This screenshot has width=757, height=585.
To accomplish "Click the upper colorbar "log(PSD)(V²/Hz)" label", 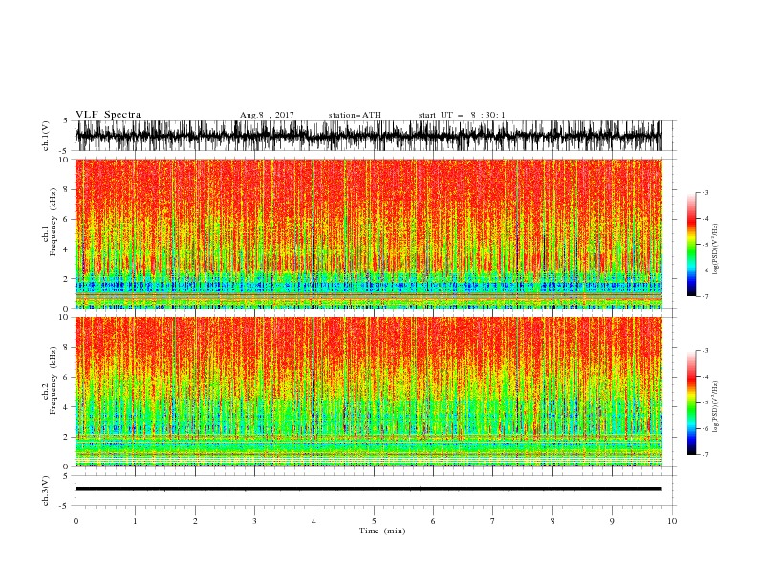I will [716, 249].
